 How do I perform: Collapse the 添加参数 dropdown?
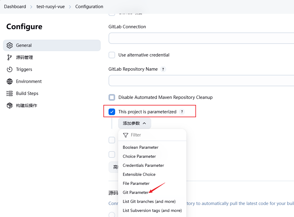(134, 123)
